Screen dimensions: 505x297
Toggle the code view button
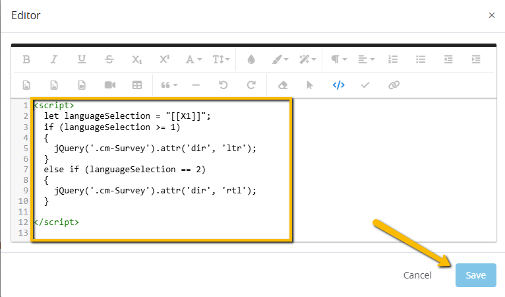coord(338,85)
